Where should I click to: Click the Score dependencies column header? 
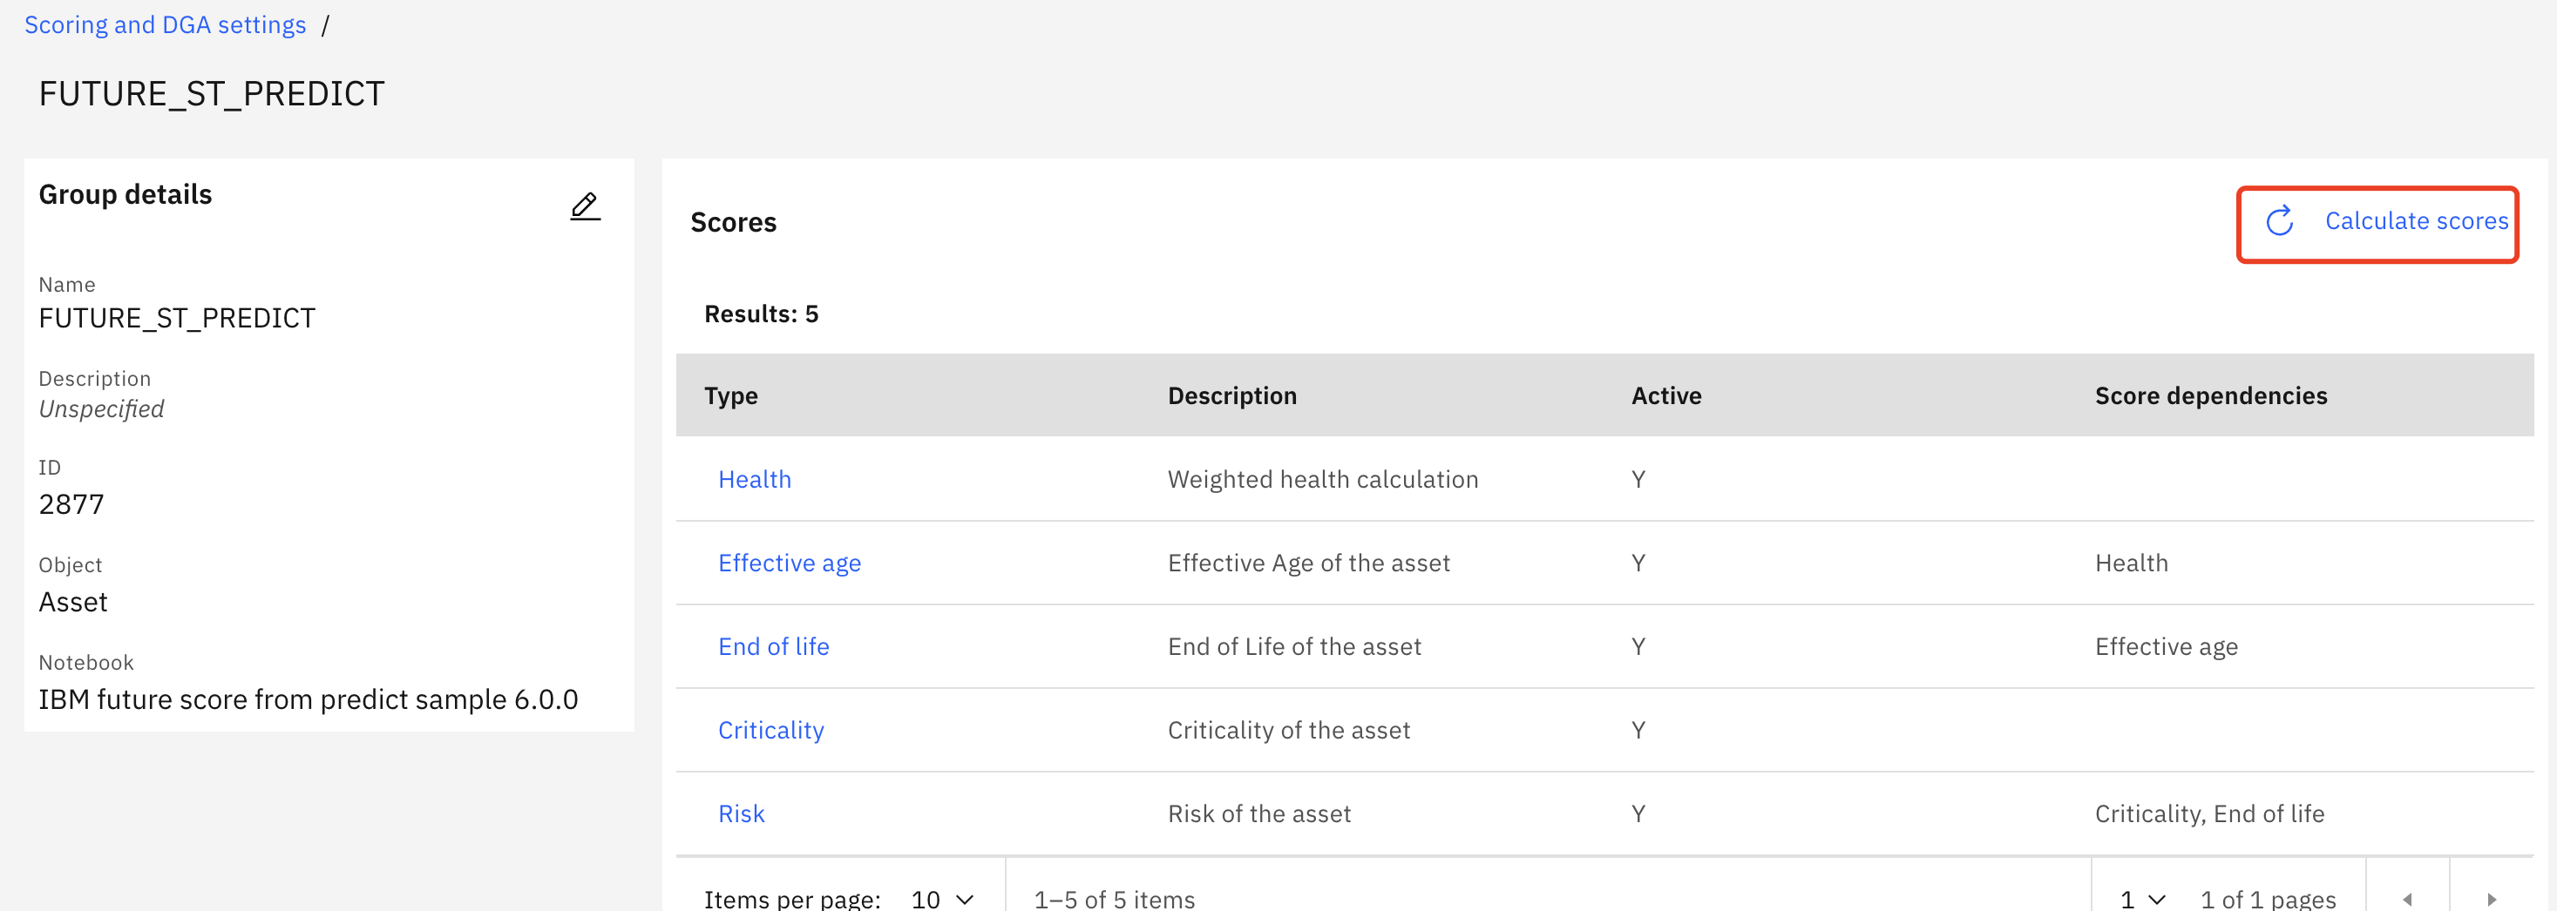click(x=2210, y=396)
